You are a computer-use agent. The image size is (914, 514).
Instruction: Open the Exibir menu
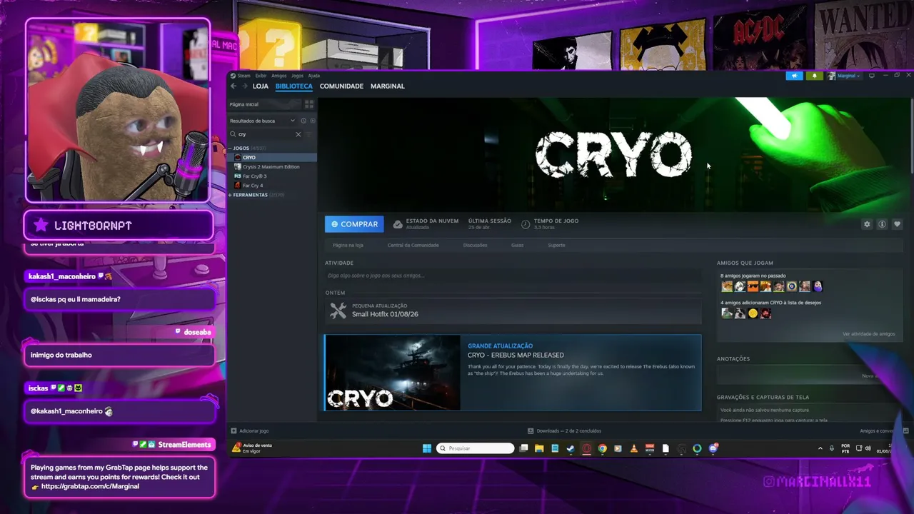261,76
